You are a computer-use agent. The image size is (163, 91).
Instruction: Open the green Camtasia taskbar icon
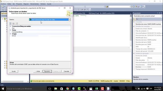[79, 89]
